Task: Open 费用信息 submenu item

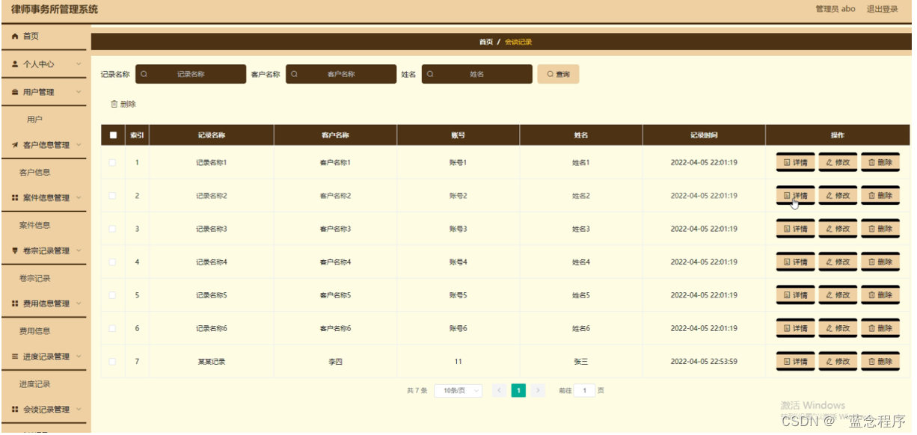Action: click(34, 331)
